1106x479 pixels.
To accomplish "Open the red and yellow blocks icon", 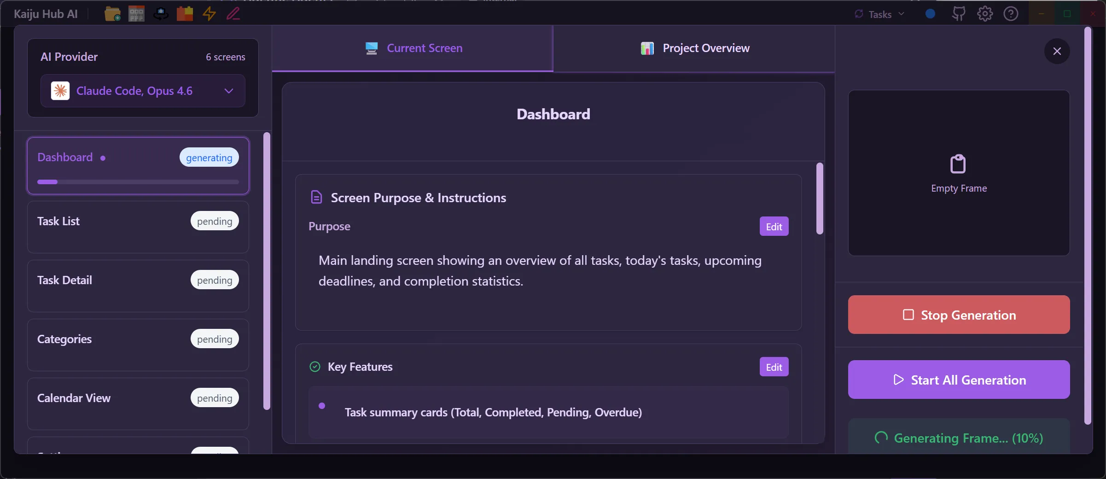I will tap(185, 14).
